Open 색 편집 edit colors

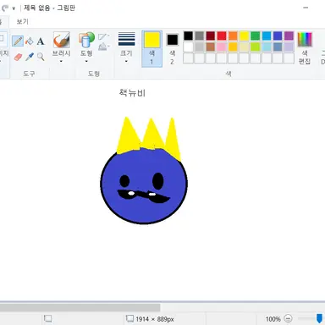(305, 47)
